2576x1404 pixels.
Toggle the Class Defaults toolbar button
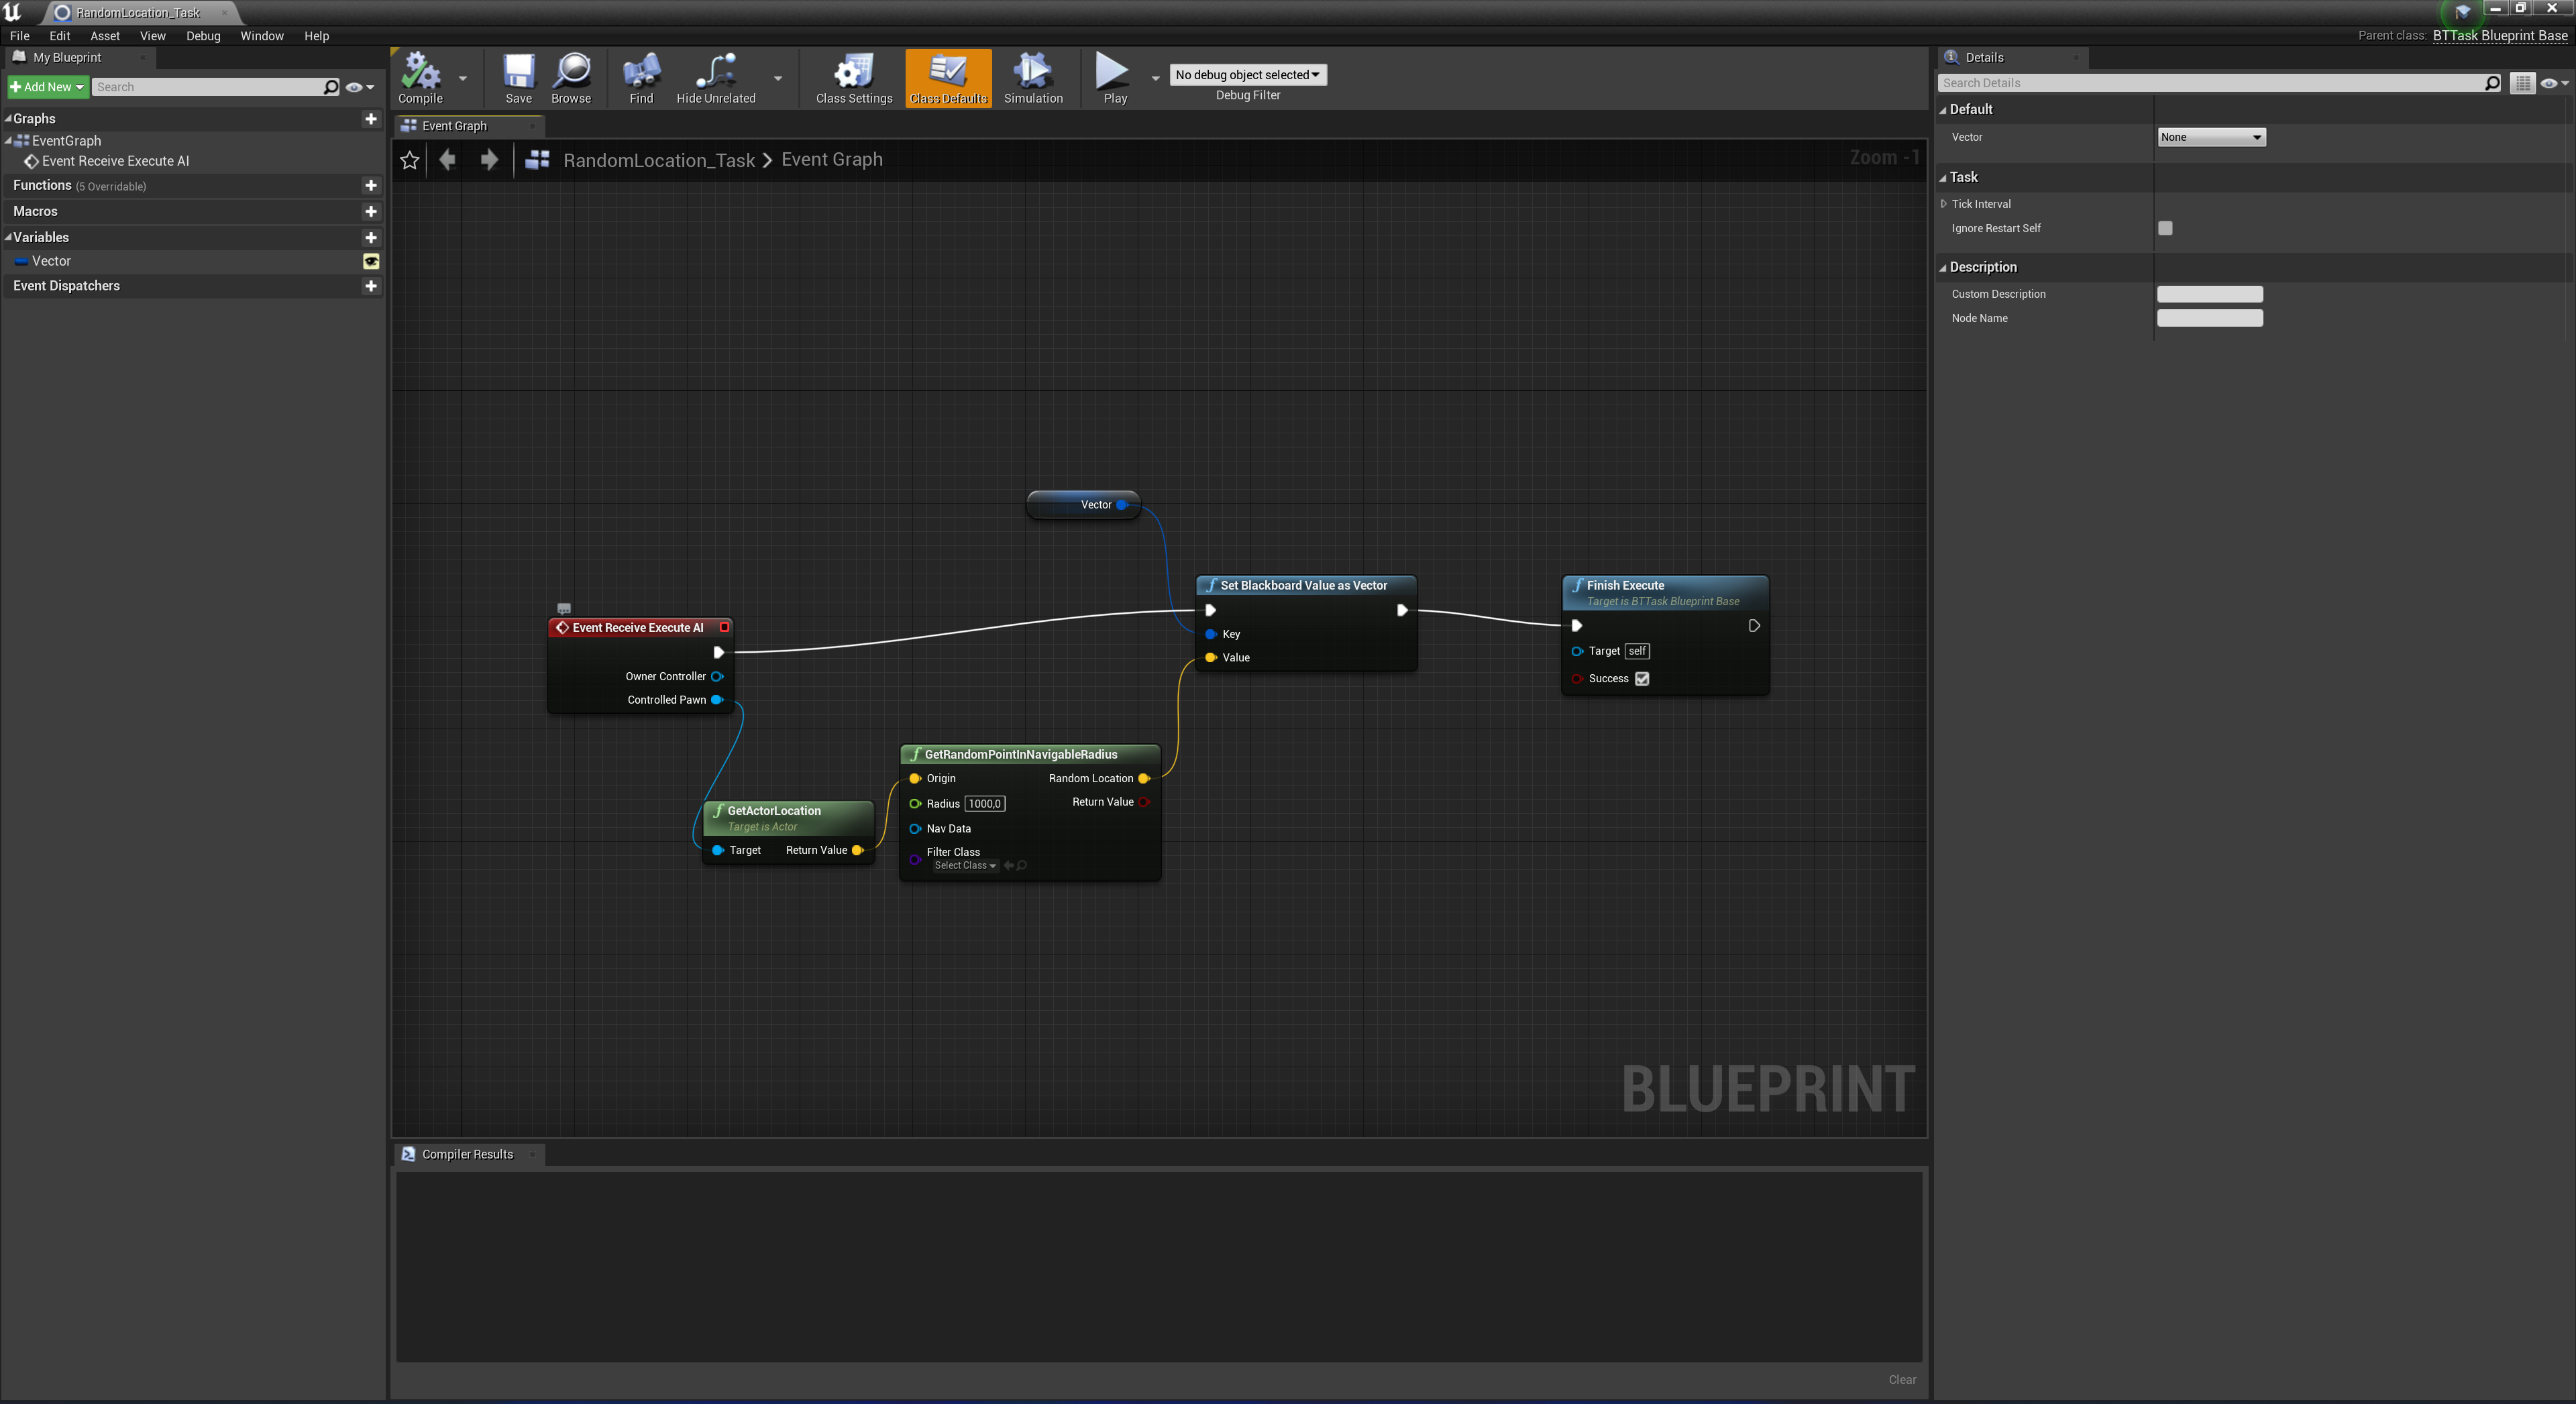click(948, 78)
